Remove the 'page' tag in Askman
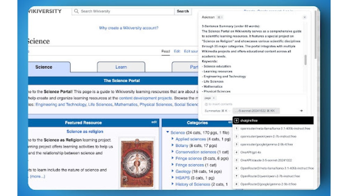 point(214,98)
